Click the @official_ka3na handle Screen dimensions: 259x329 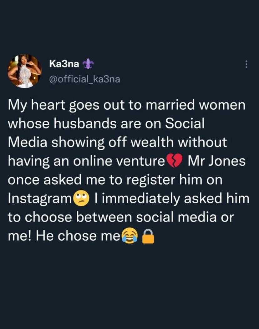(x=84, y=79)
